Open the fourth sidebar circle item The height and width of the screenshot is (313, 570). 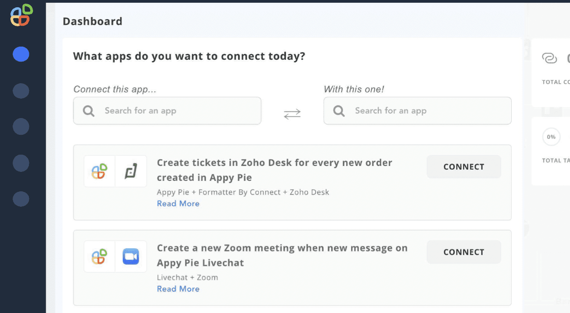click(x=21, y=163)
